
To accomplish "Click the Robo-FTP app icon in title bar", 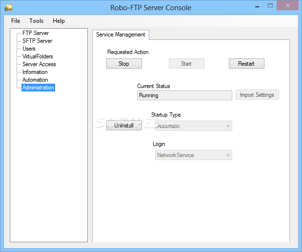I will pos(9,7).
